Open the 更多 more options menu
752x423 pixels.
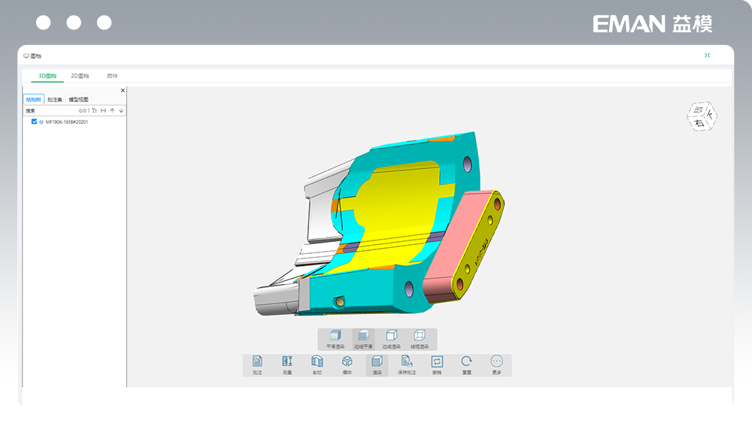(496, 364)
